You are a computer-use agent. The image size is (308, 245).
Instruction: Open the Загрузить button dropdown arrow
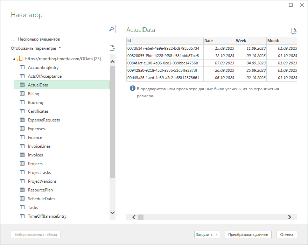point(217,234)
